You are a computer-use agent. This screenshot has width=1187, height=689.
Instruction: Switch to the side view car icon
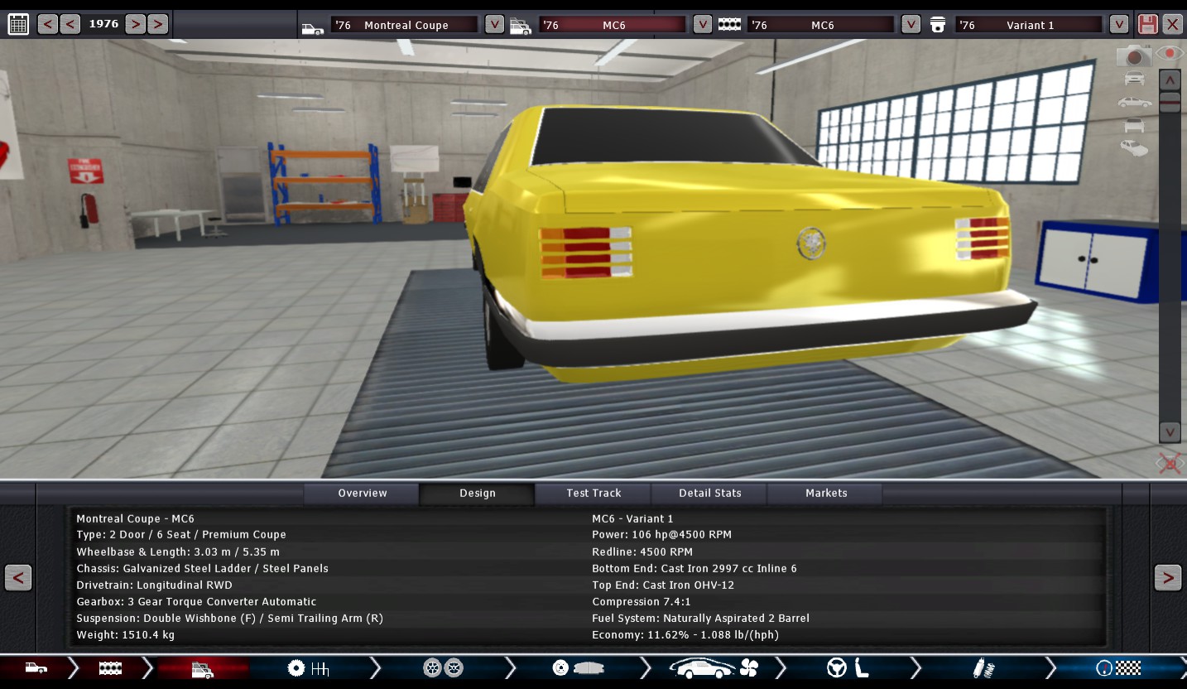click(1134, 103)
